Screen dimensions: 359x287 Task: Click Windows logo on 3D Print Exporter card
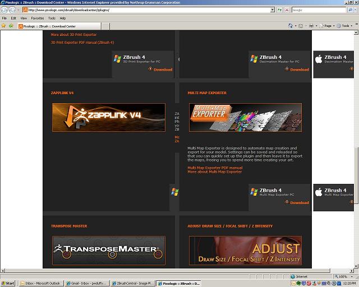coord(117,59)
